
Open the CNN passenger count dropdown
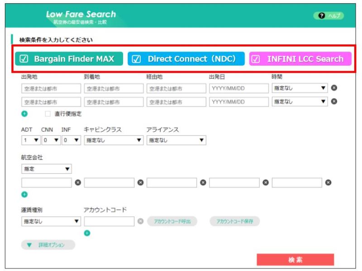click(x=51, y=140)
